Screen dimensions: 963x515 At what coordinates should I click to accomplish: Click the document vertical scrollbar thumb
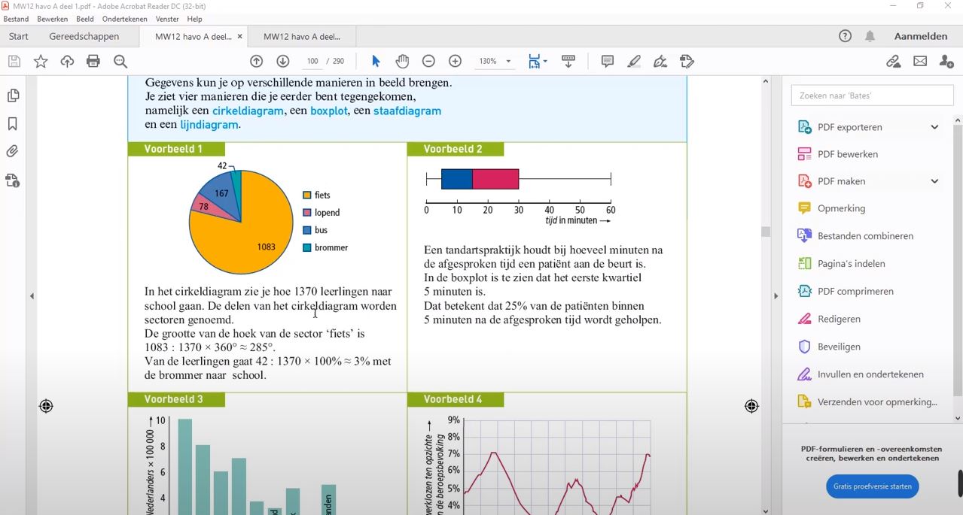tap(766, 232)
